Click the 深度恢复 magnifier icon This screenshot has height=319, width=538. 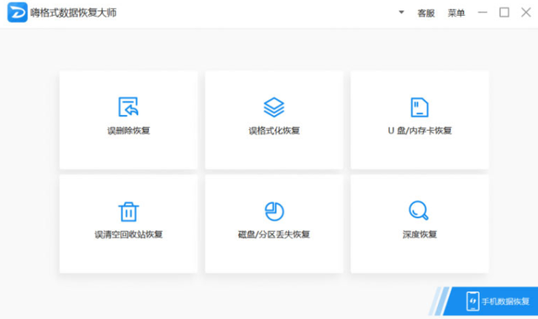tap(419, 210)
